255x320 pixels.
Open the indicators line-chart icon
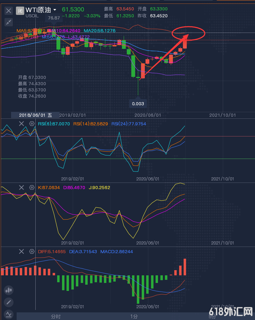(9, 314)
